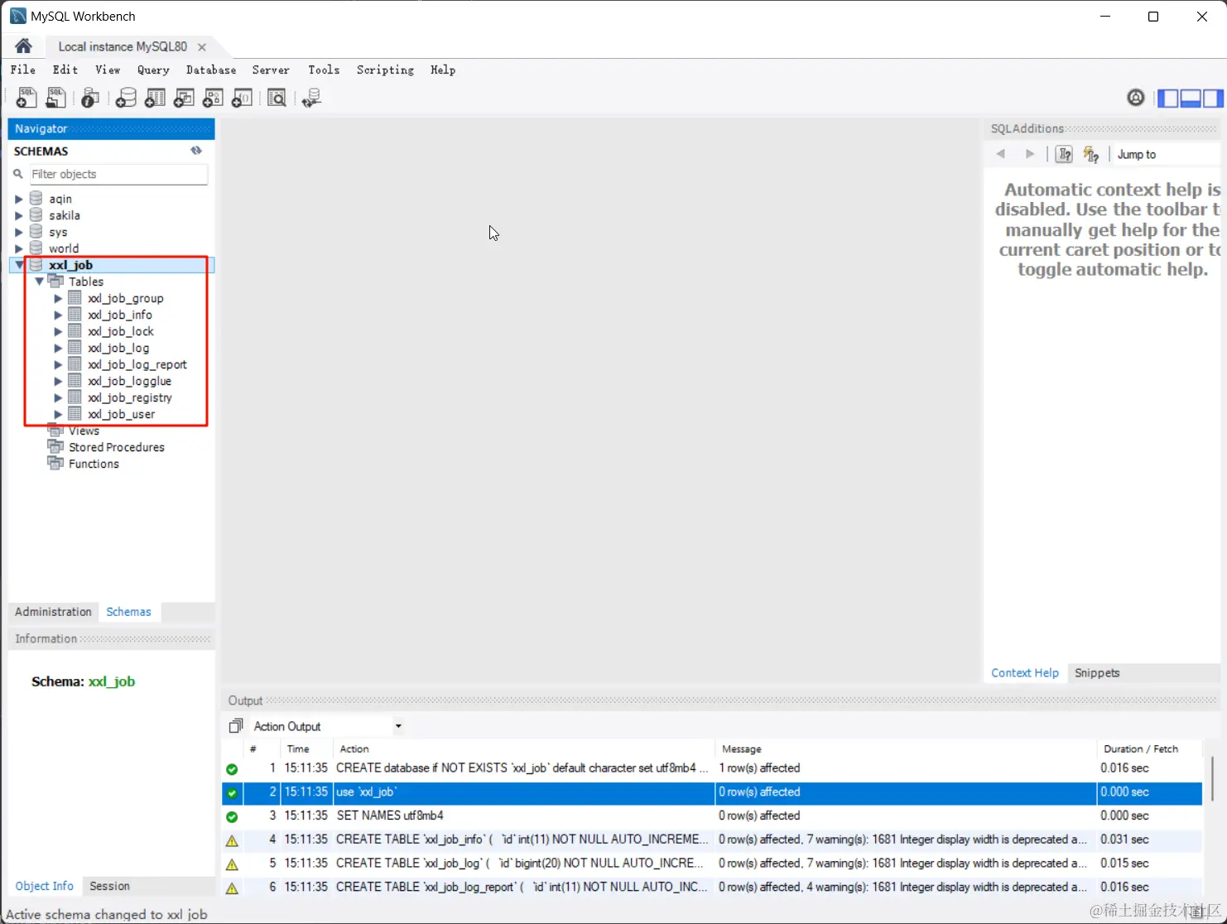Click warning icon on CREATE TABLE xxl_job_info row
The height and width of the screenshot is (924, 1227).
point(232,840)
